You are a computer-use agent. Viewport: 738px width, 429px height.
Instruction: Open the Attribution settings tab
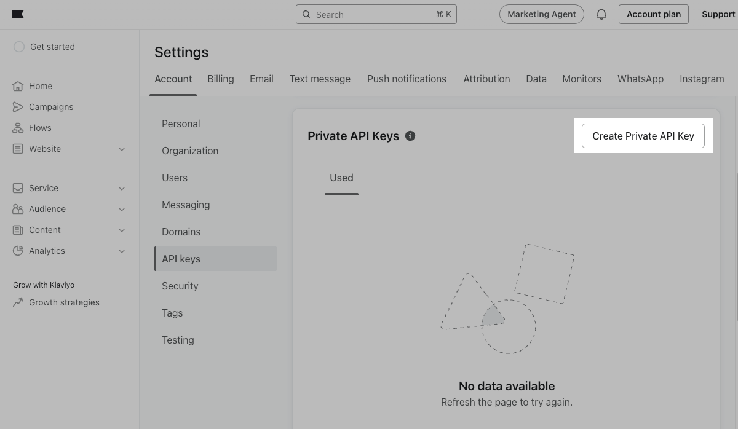(x=486, y=79)
